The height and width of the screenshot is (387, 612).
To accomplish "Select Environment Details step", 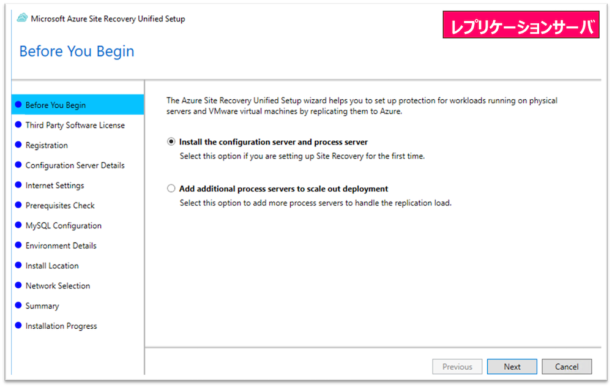I will point(61,246).
